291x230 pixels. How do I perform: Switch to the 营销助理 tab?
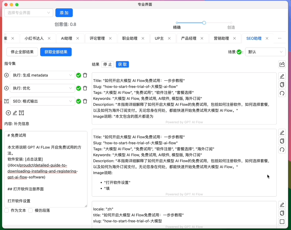point(221,38)
